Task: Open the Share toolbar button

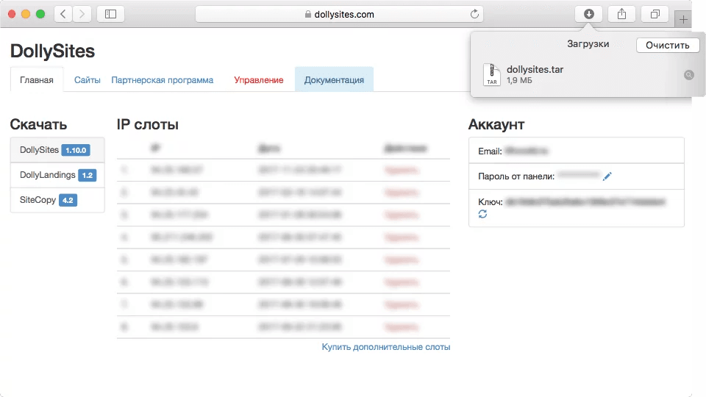Action: (622, 15)
